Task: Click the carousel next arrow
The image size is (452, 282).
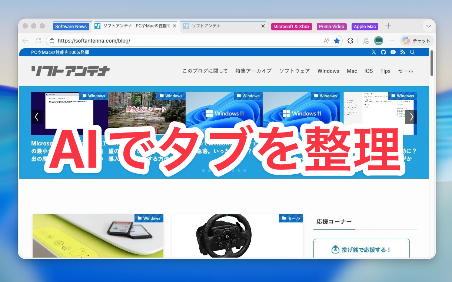Action: click(411, 117)
